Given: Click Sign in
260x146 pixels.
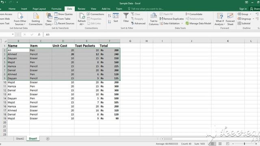Looking at the screenshot, I should click(x=243, y=9).
